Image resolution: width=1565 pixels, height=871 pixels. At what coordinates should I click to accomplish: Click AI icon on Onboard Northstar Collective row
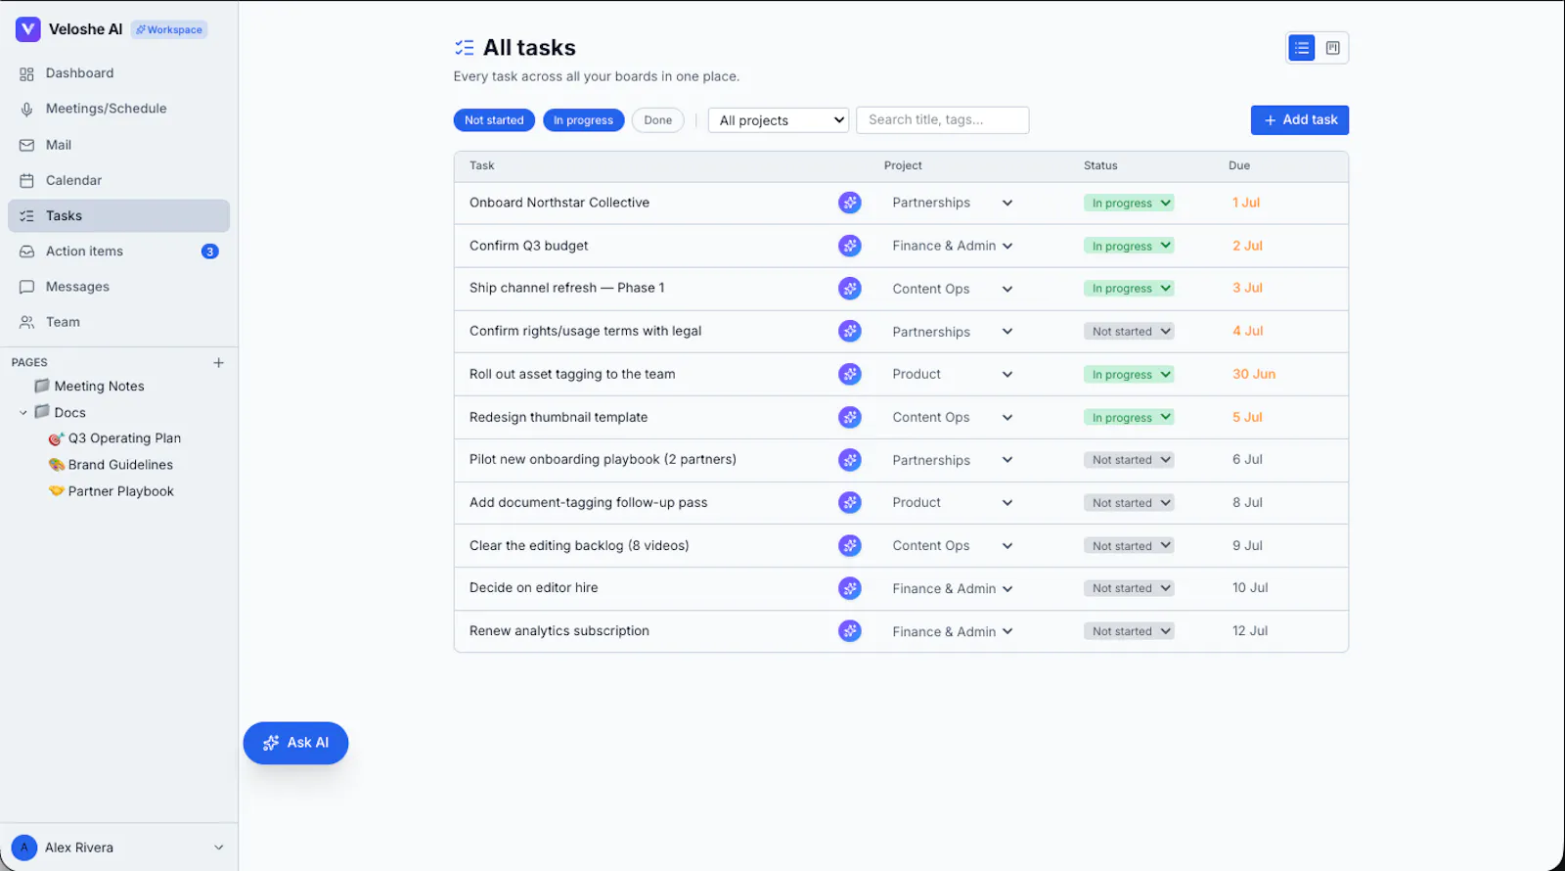coord(850,203)
